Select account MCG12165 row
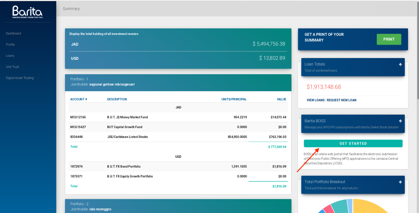419x213 pixels. click(178, 117)
